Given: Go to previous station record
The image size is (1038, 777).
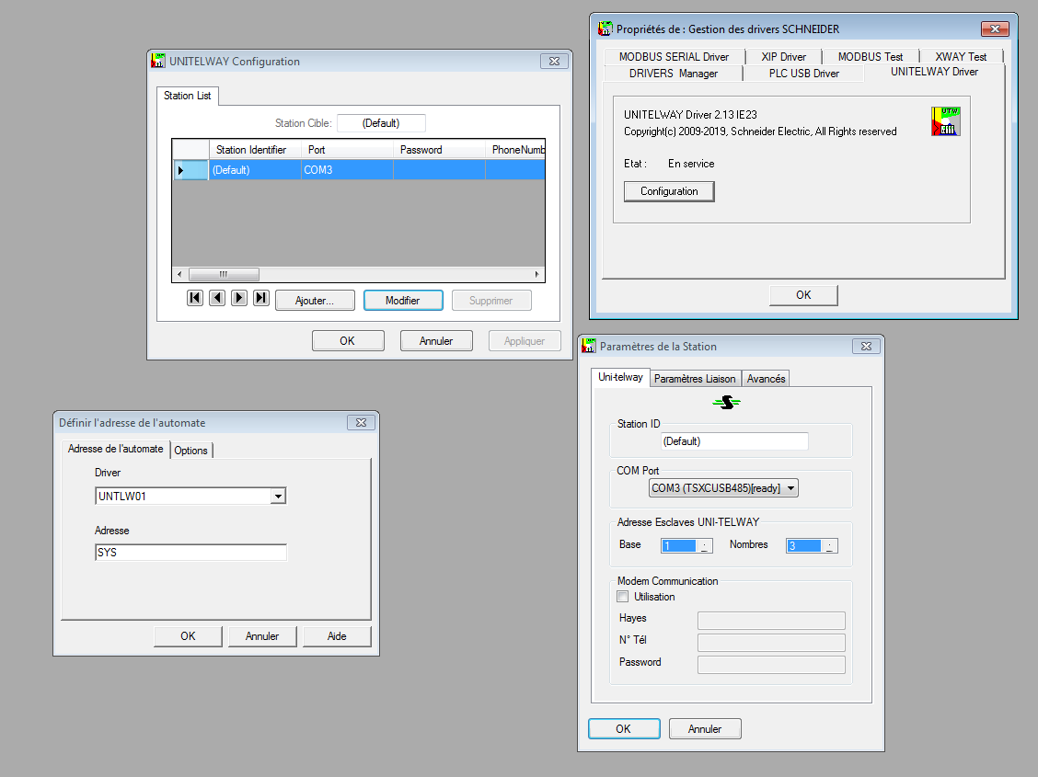Looking at the screenshot, I should [217, 298].
